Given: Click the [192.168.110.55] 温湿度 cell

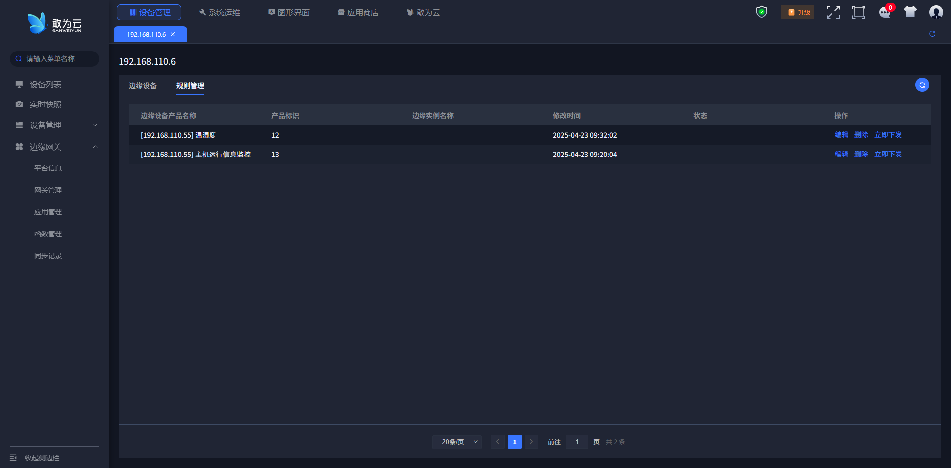Looking at the screenshot, I should pyautogui.click(x=178, y=135).
